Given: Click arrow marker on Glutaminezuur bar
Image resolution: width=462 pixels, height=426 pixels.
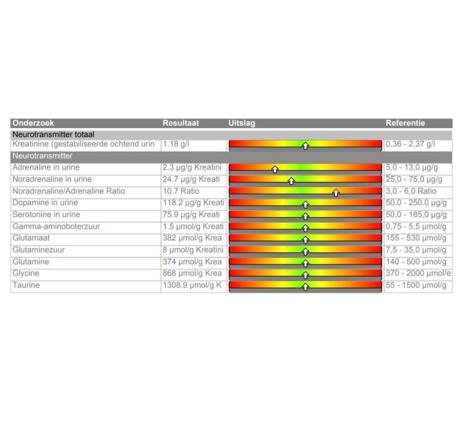Looking at the screenshot, I should pyautogui.click(x=306, y=252).
